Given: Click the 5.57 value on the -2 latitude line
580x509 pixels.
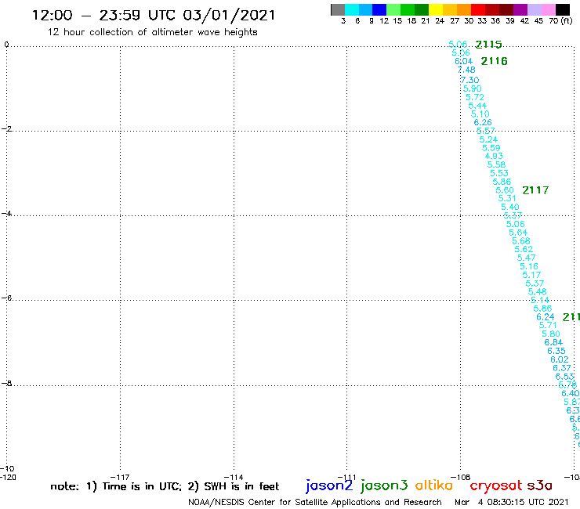Looking at the screenshot, I should tap(486, 131).
